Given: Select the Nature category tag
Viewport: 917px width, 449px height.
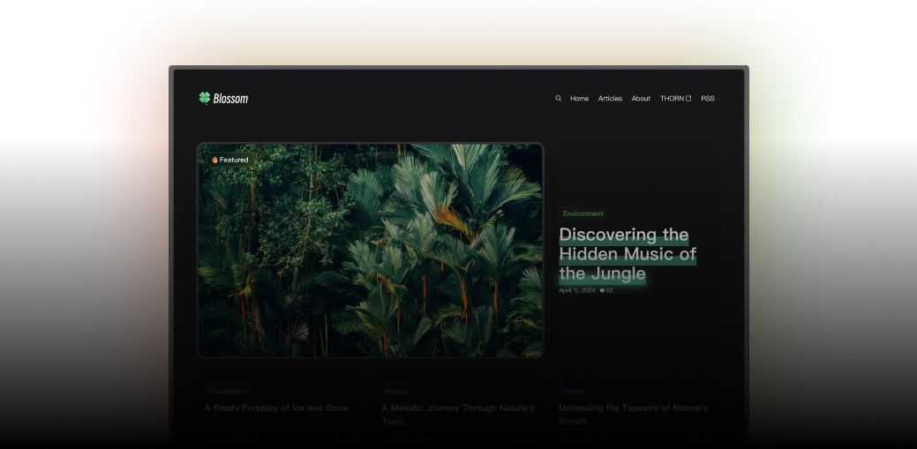Looking at the screenshot, I should pos(396,391).
